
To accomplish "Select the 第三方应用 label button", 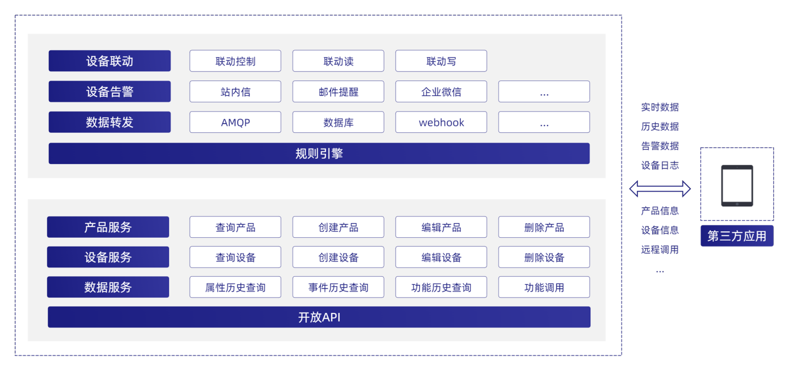I will (737, 236).
